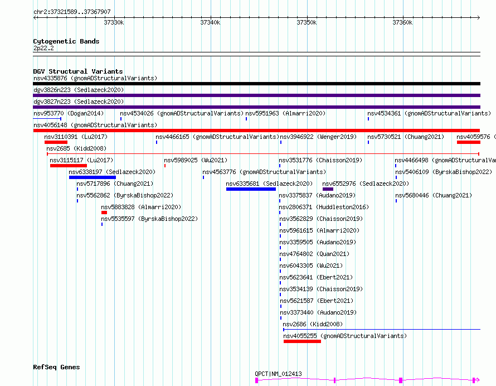
Task: Click nsv5680446 (Chuang2021) label
Action: point(434,195)
